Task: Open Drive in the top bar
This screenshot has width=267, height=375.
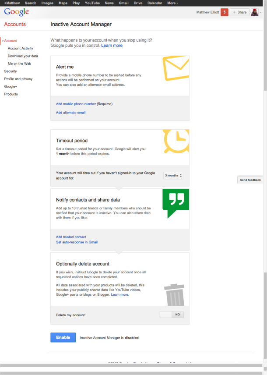Action: tap(138, 3)
